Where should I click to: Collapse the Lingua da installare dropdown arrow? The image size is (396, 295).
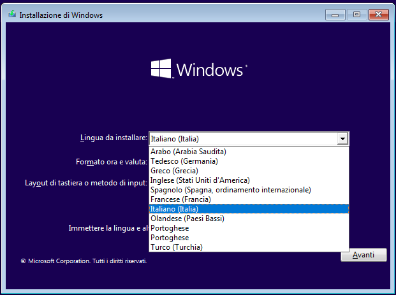342,139
